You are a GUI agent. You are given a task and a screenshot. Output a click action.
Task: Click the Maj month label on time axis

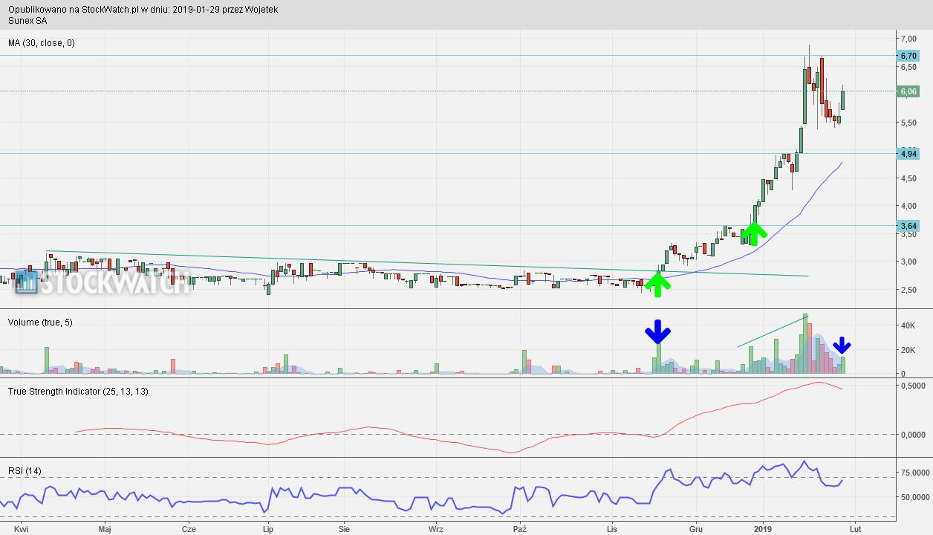(x=105, y=529)
